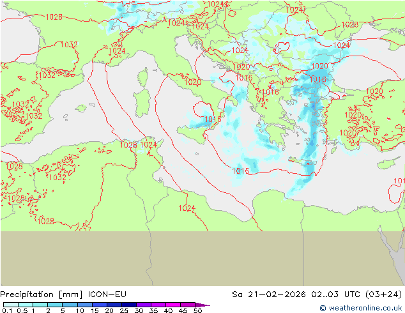Click the 30 to 35 mm purple swatch
This screenshot has height=313, width=405.
coord(144,305)
